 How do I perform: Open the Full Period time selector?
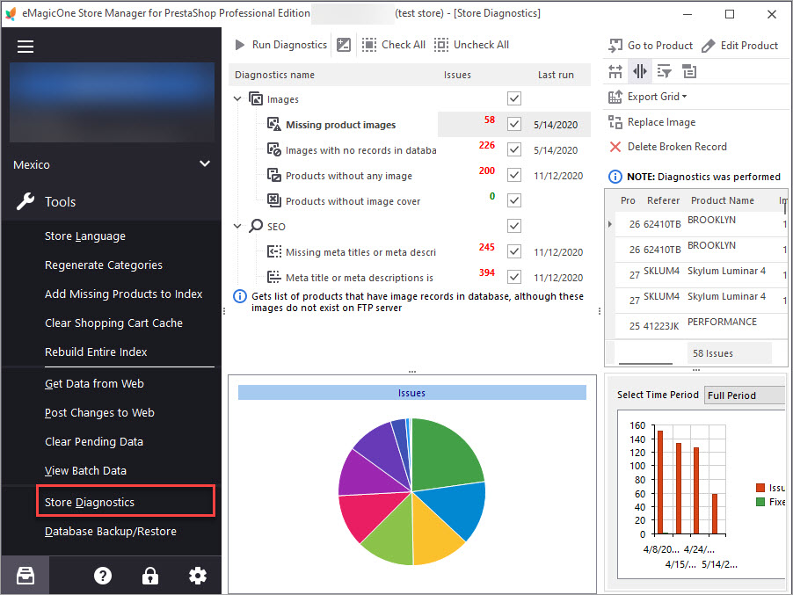(746, 395)
